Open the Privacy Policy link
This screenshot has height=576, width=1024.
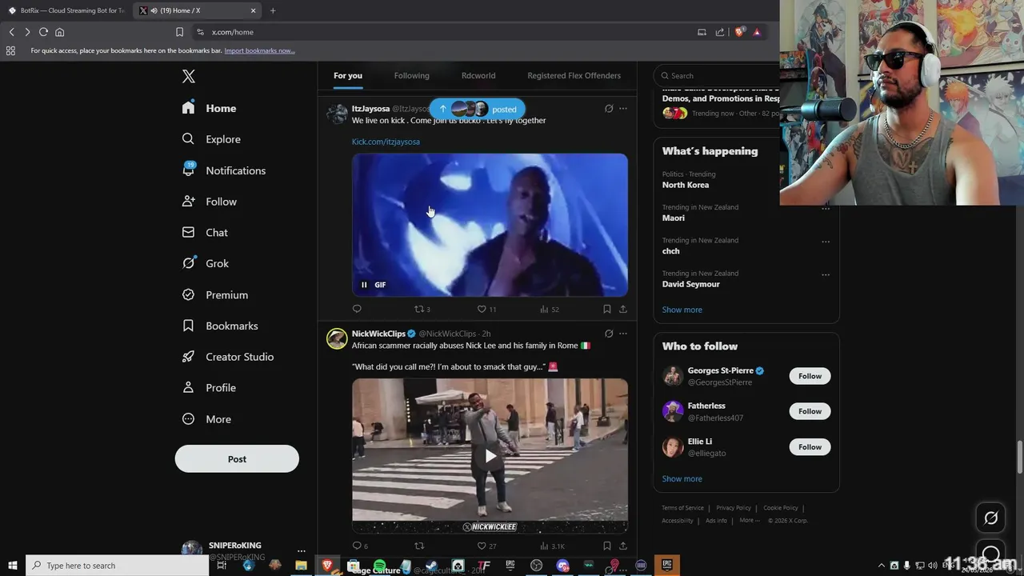[x=734, y=508]
